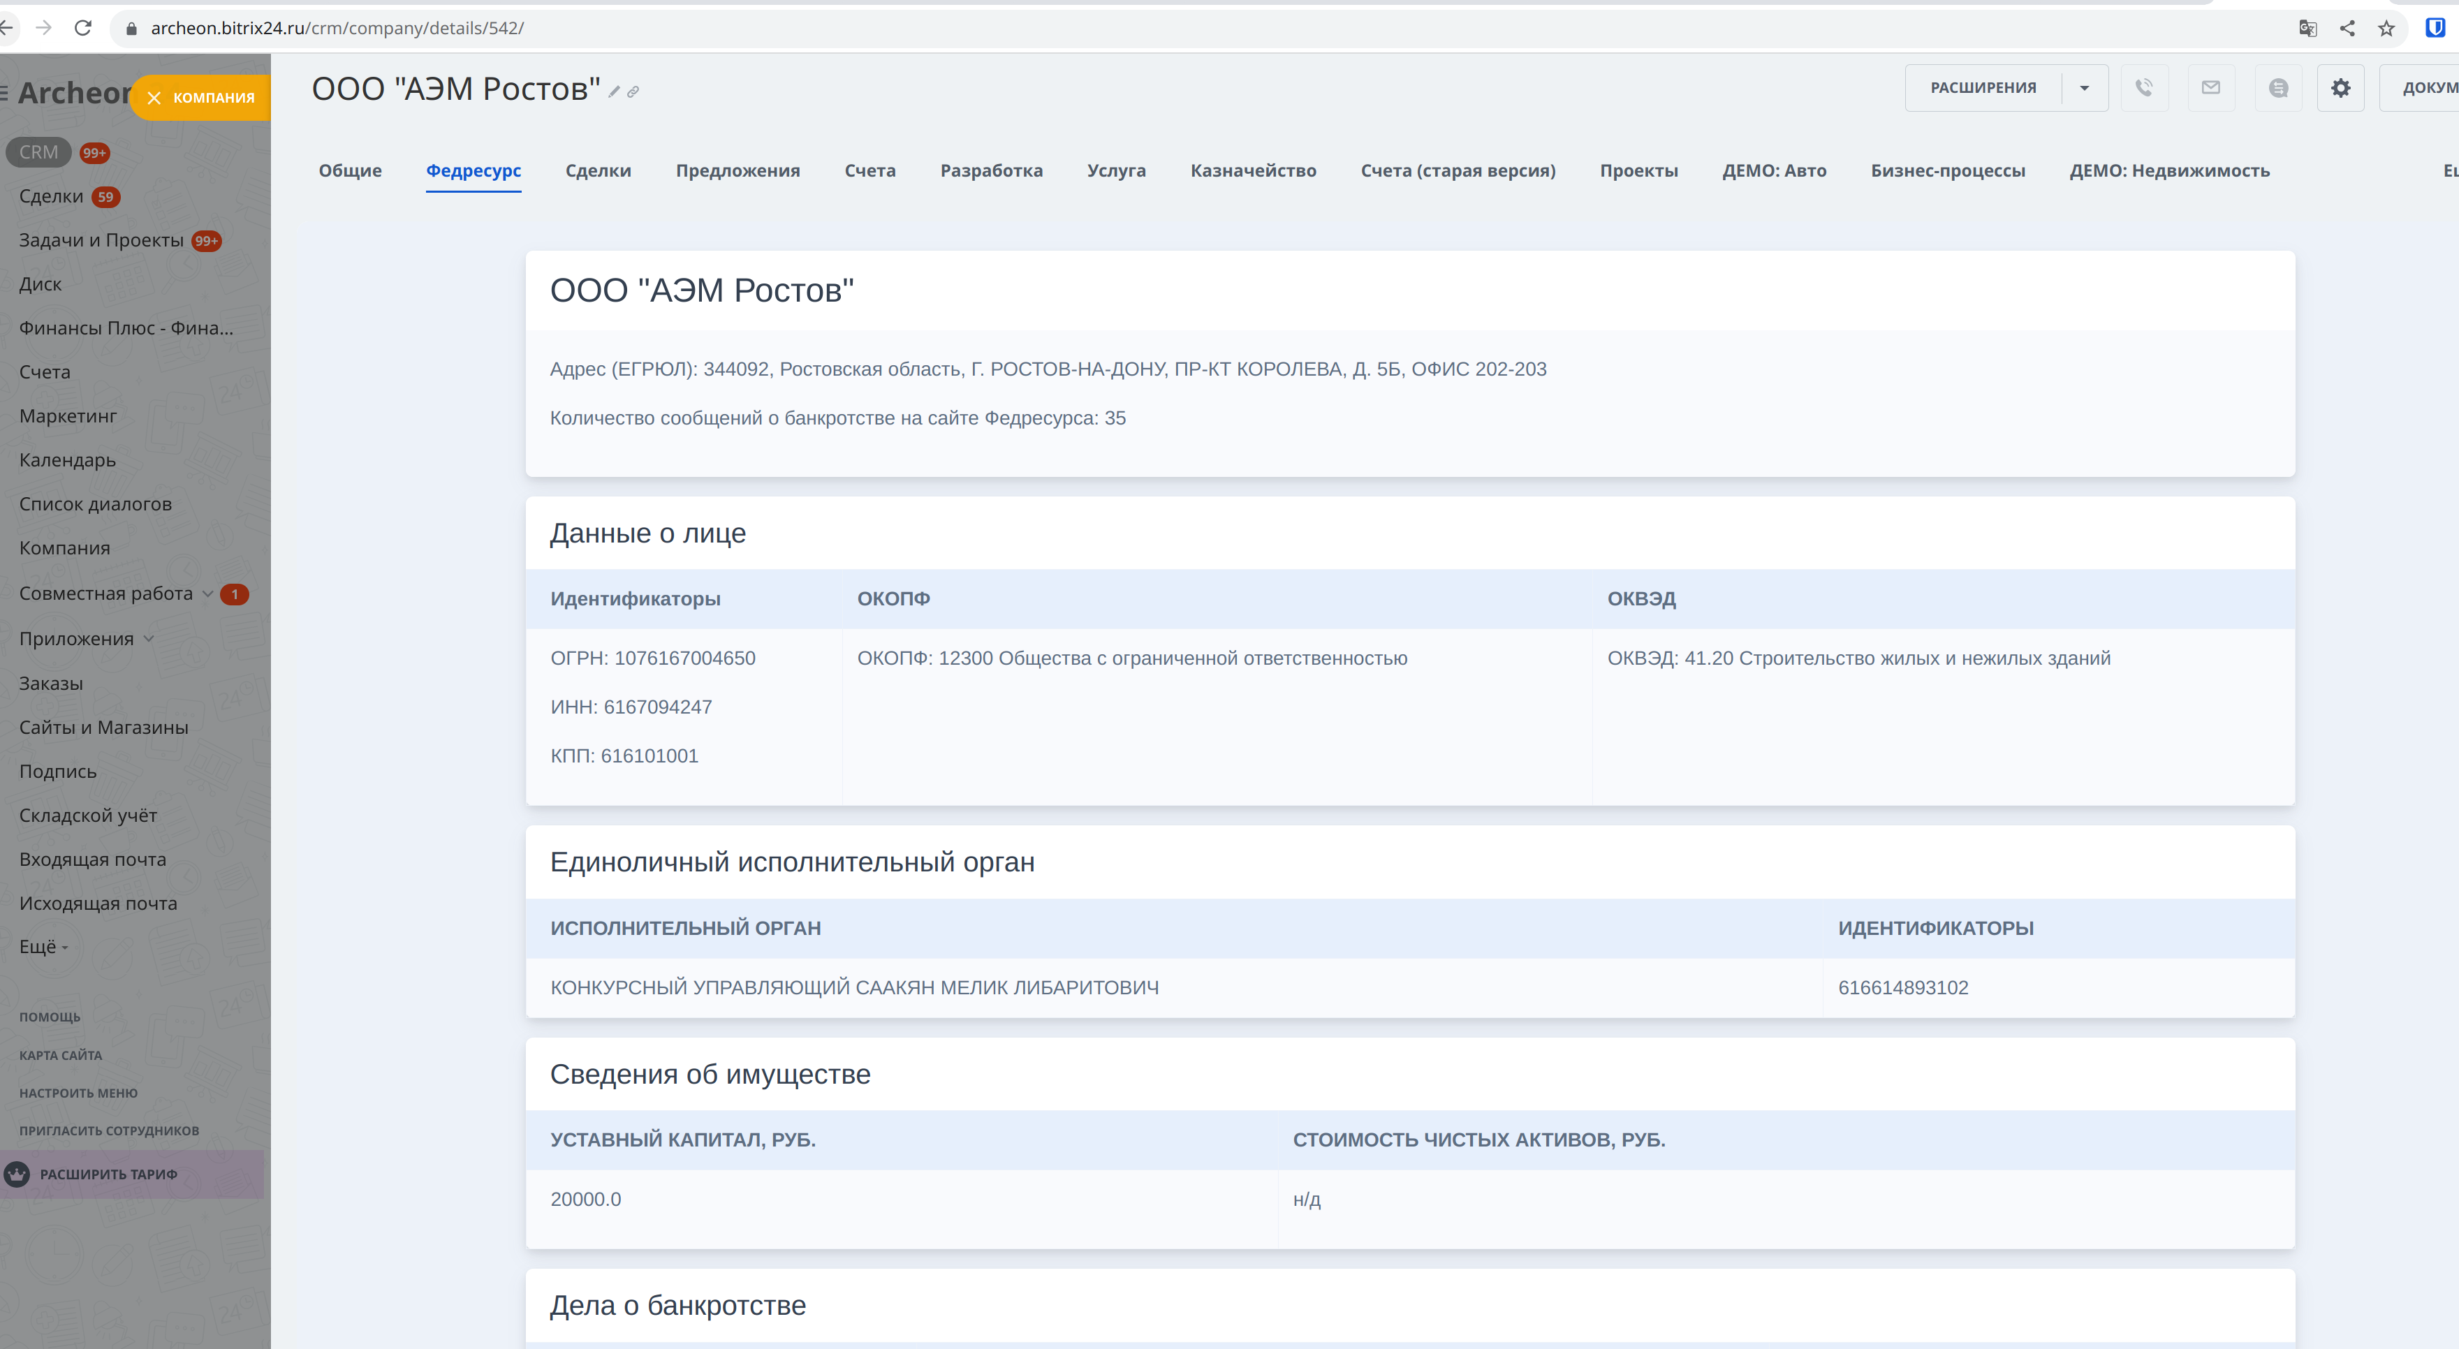This screenshot has height=1349, width=2459.
Task: Click the Bitwarden extension icon
Action: coord(2434,28)
